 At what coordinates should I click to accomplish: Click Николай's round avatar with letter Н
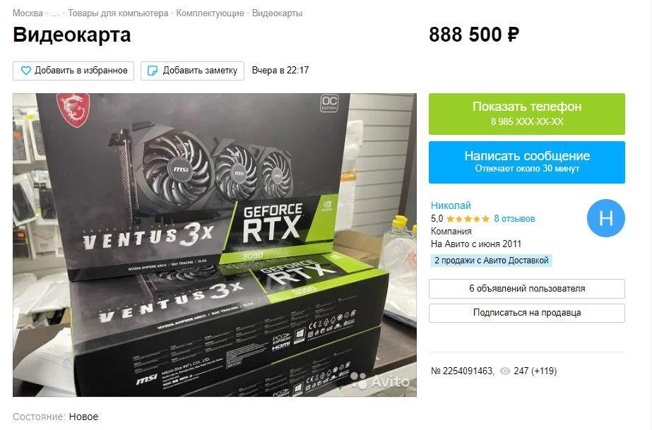605,218
